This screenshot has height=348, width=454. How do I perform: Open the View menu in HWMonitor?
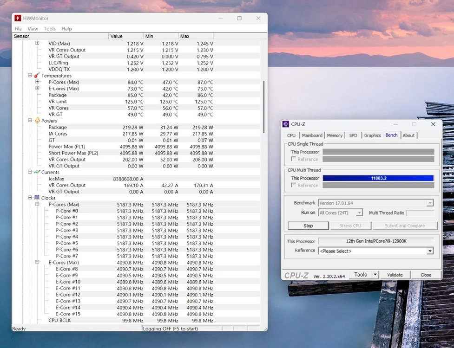tap(33, 29)
